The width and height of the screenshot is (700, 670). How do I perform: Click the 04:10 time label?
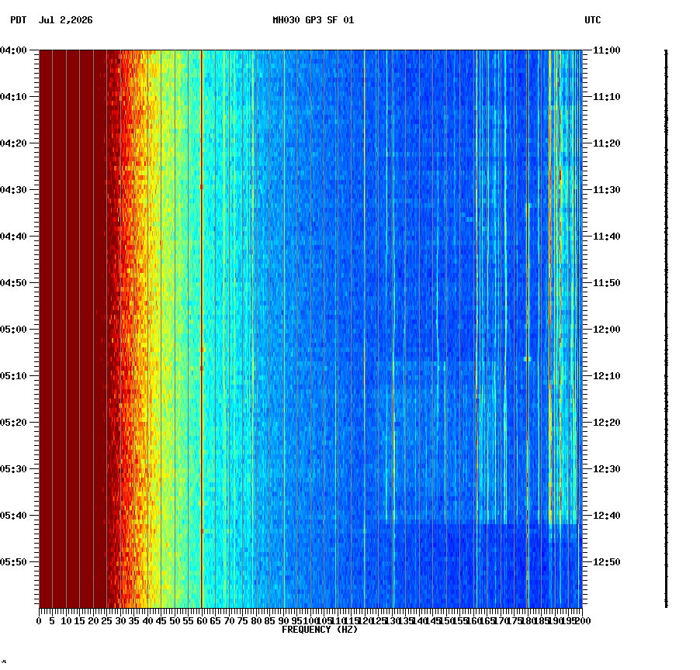pyautogui.click(x=13, y=97)
